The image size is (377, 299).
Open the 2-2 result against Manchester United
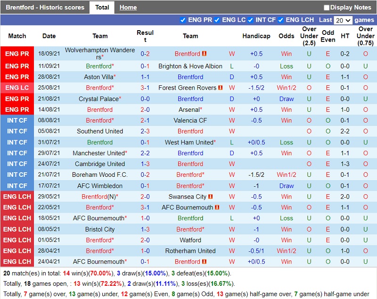(x=145, y=153)
